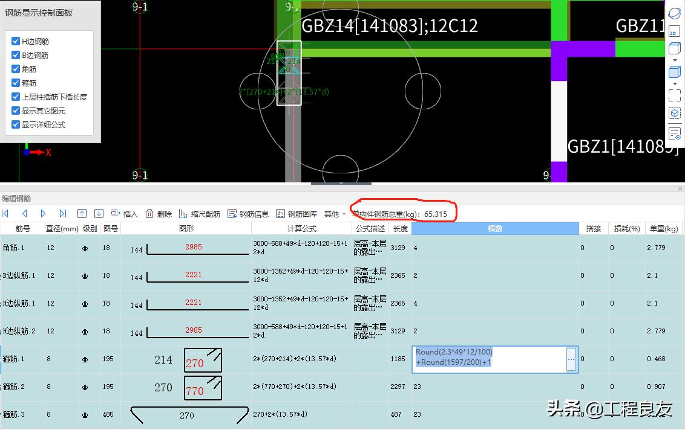Click GBZ1 label in viewport
The image size is (685, 430).
tap(623, 147)
